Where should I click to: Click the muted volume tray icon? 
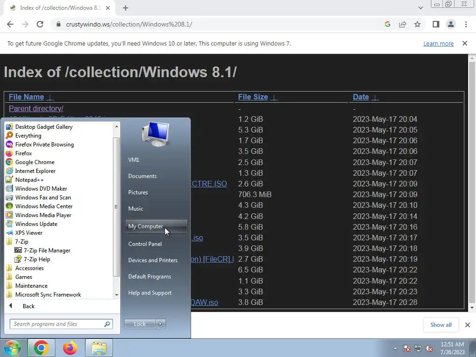tap(429, 348)
